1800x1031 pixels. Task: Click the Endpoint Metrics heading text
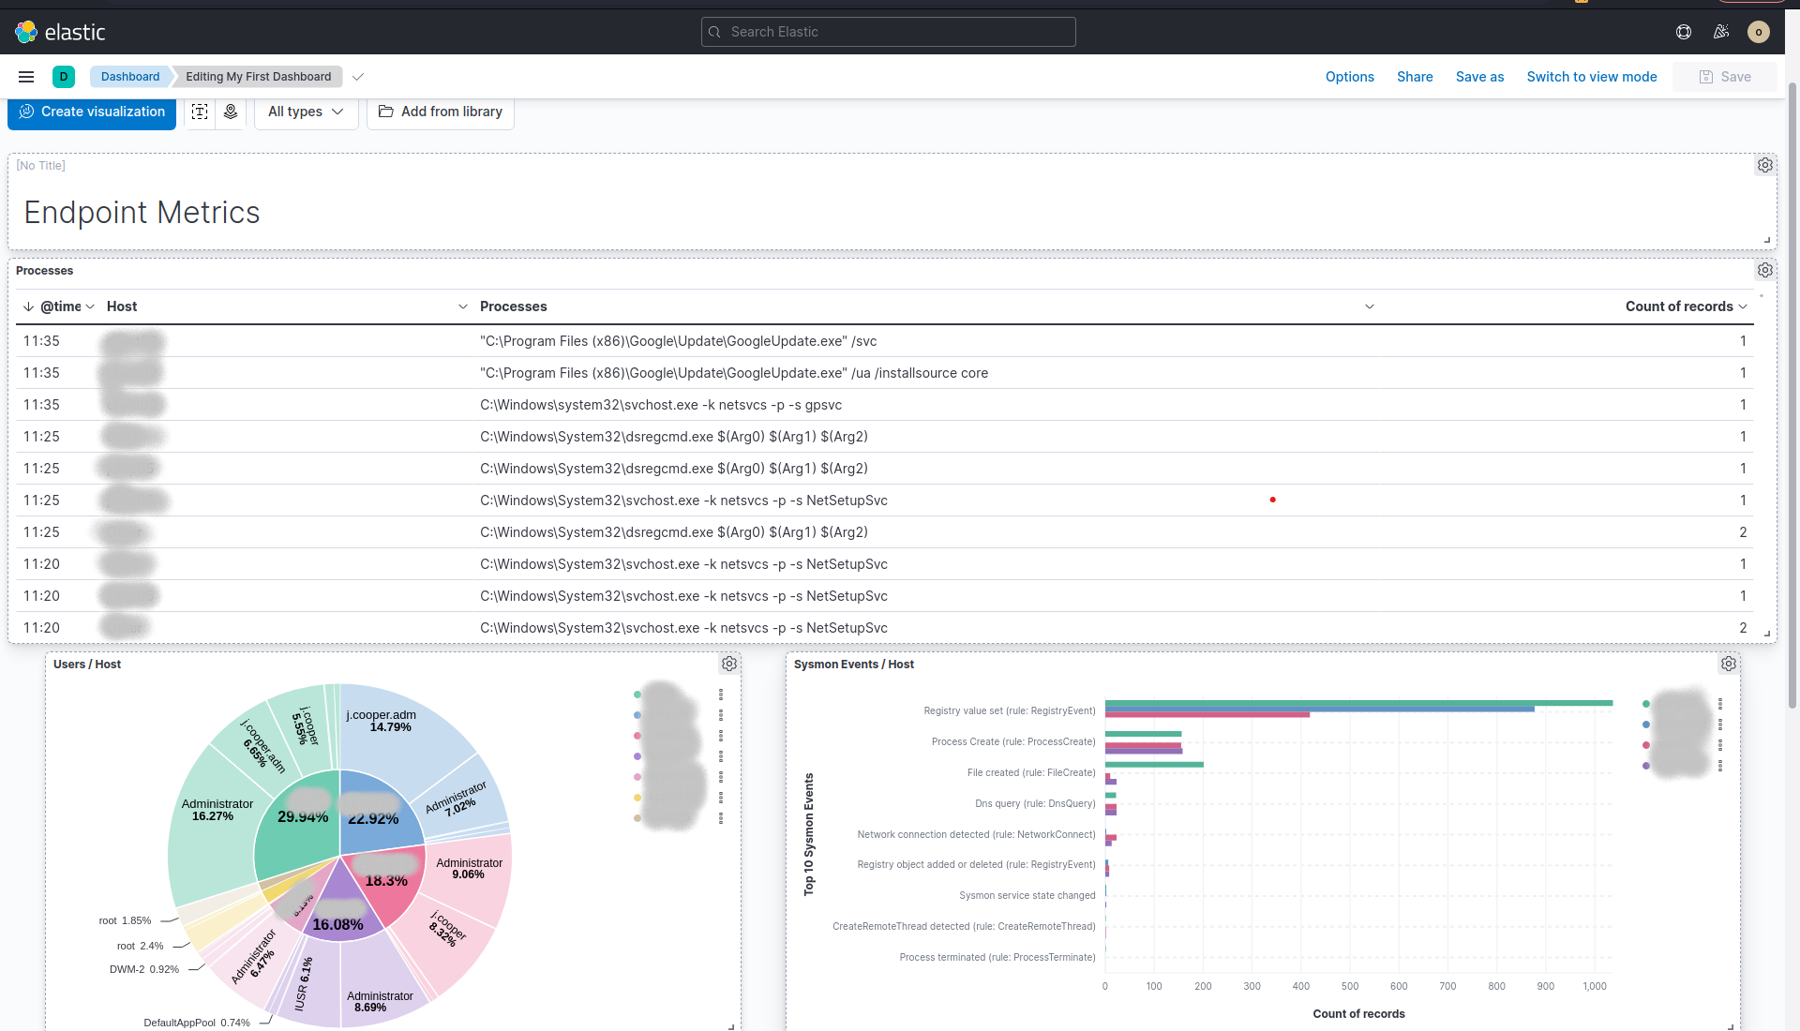click(142, 213)
